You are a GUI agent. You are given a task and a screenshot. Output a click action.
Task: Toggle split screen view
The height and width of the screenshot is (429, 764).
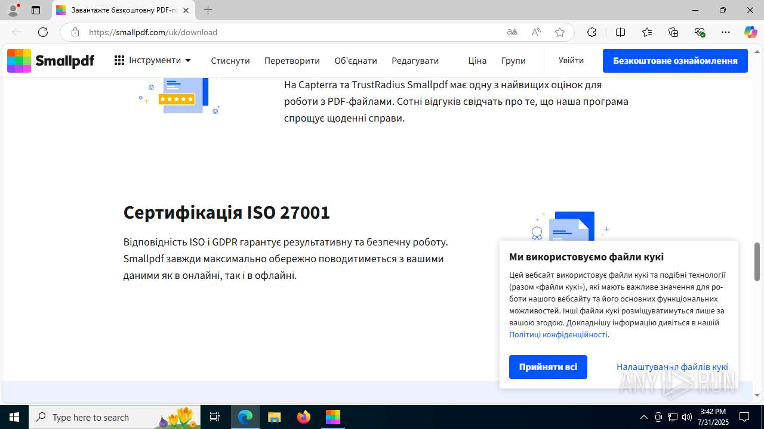[620, 32]
